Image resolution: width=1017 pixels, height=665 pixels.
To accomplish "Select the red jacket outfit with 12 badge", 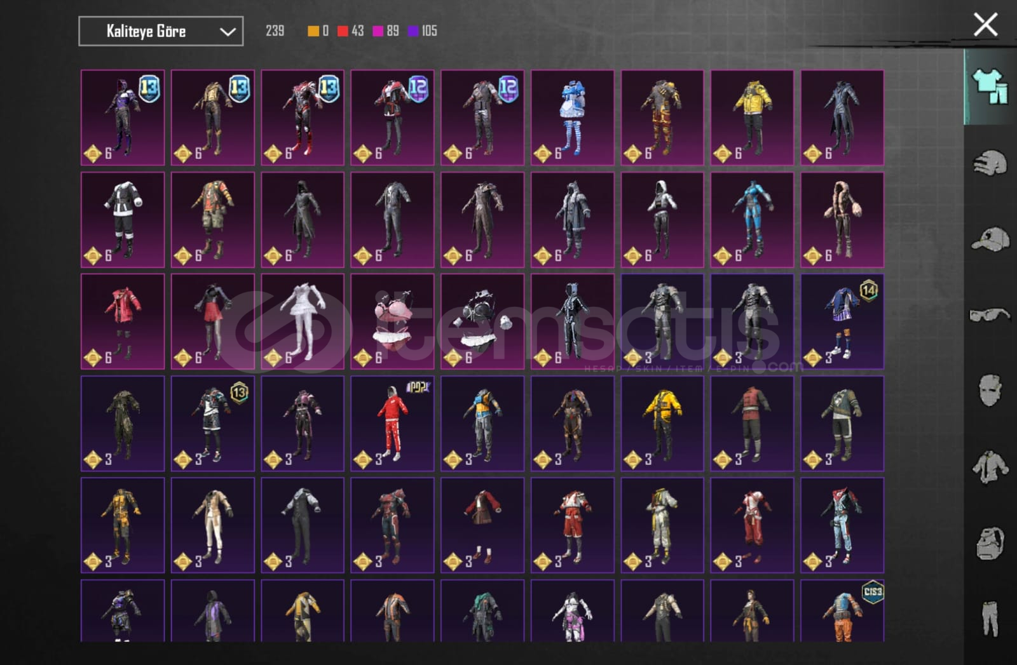I will tap(393, 118).
